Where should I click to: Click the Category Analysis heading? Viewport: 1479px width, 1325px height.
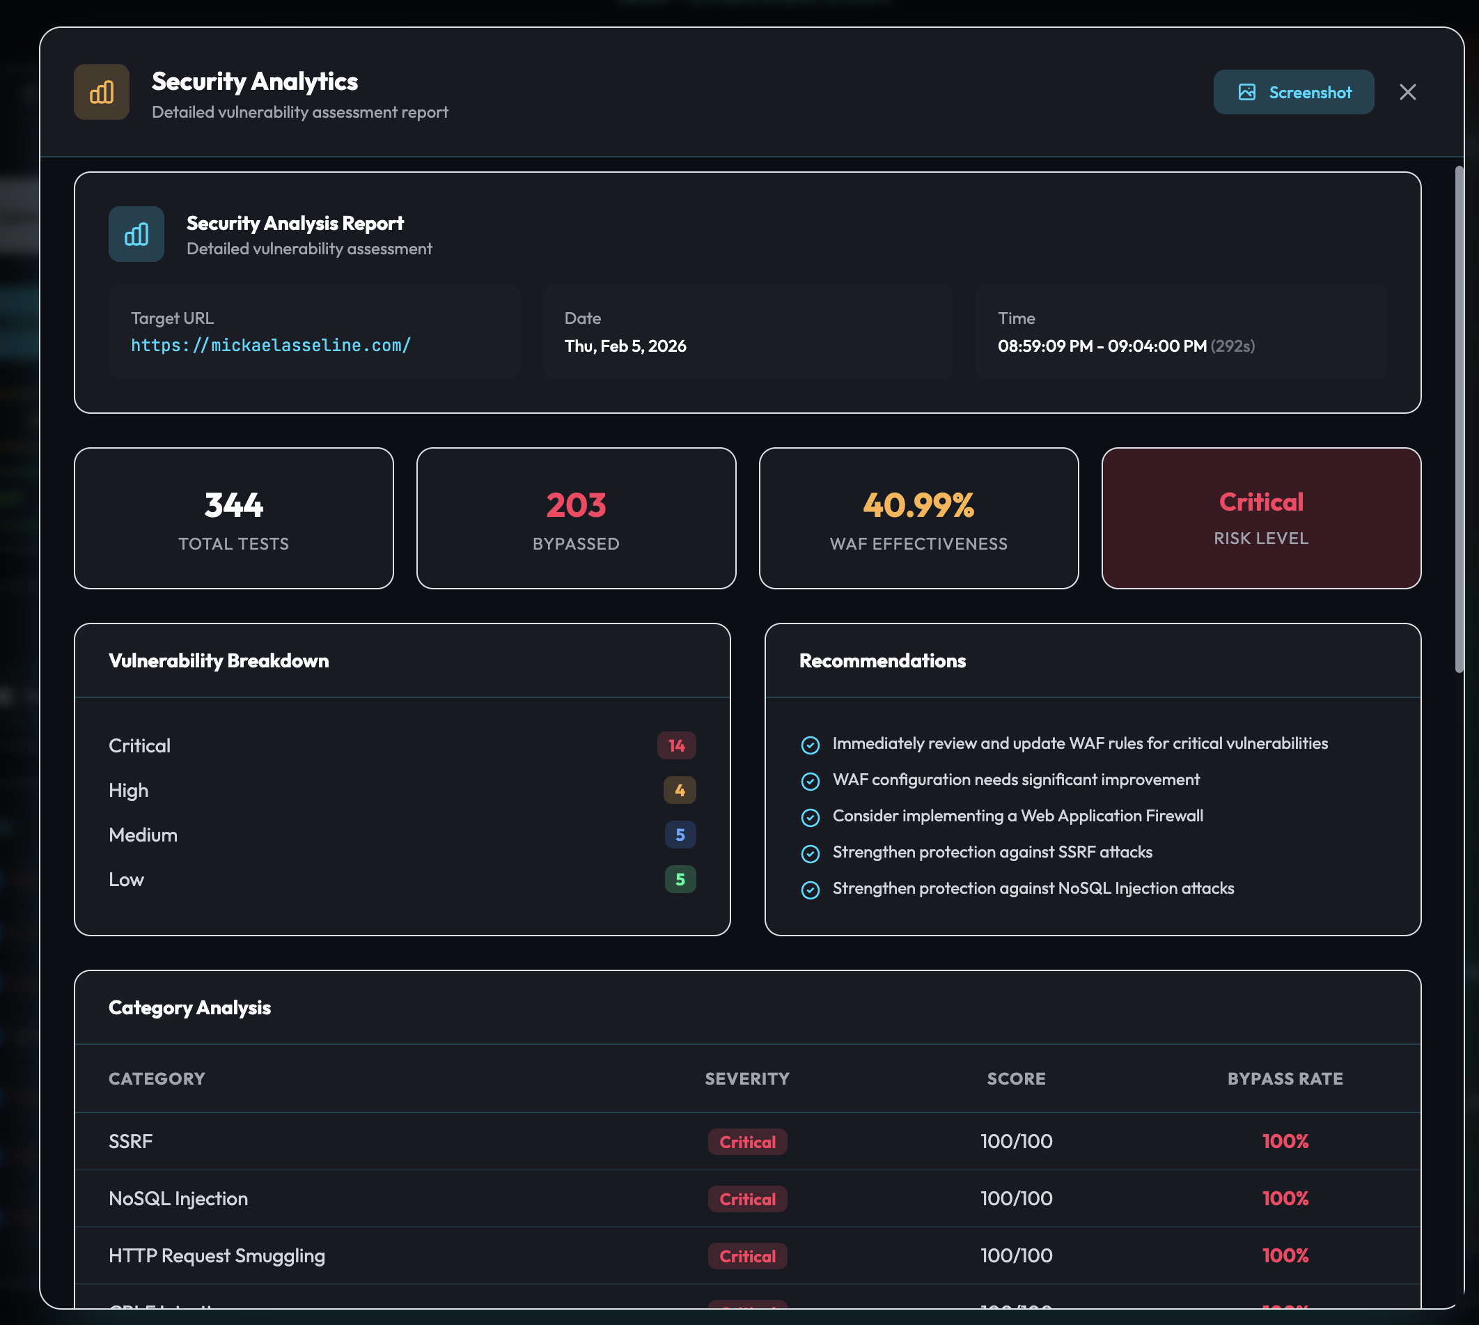(x=189, y=1008)
